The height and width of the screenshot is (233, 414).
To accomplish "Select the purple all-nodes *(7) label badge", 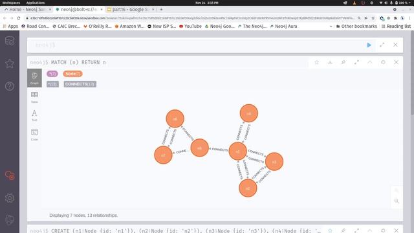I will 52,74.
